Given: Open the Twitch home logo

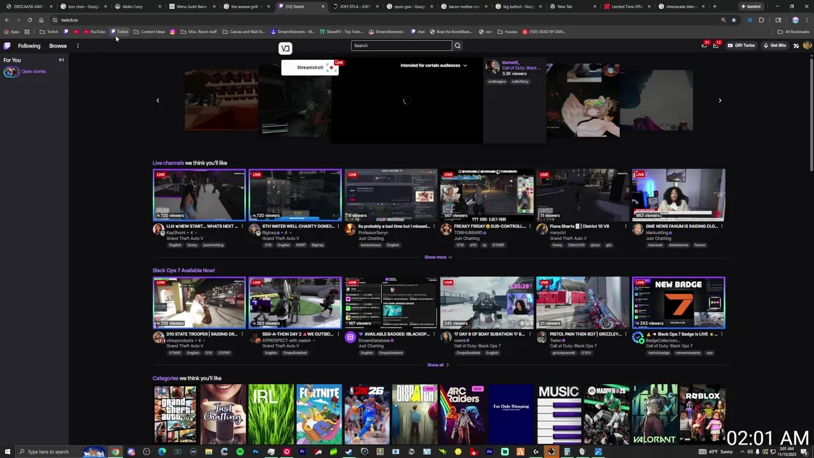Looking at the screenshot, I should [7, 46].
